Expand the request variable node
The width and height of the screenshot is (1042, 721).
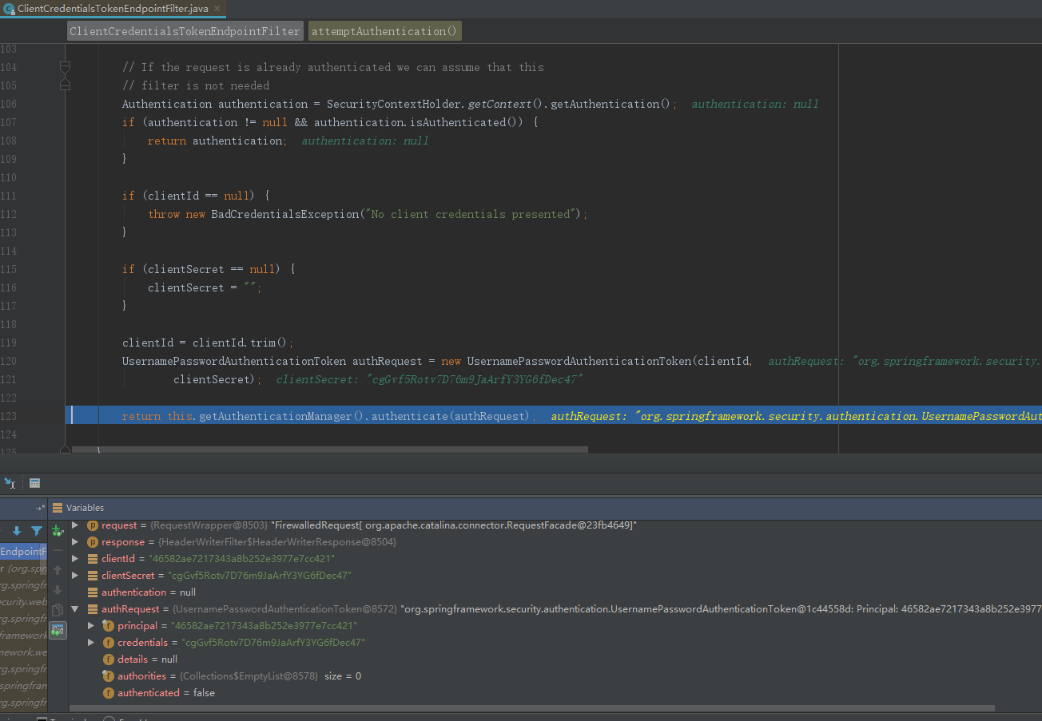coord(75,525)
